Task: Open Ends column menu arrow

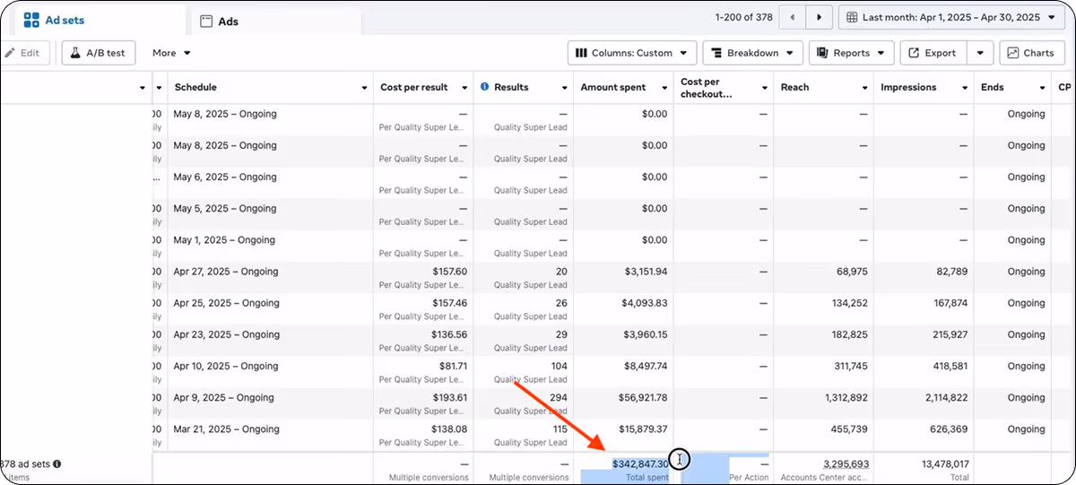Action: point(1042,88)
